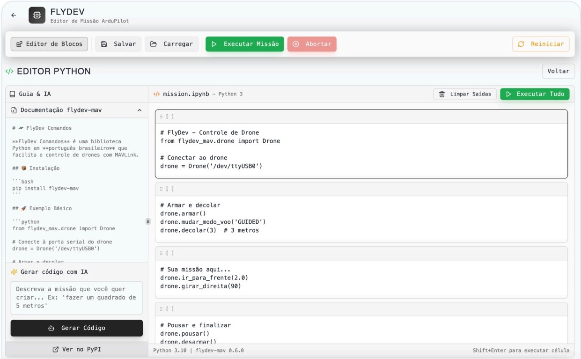Click Limpar Saídas to clear outputs

(465, 94)
